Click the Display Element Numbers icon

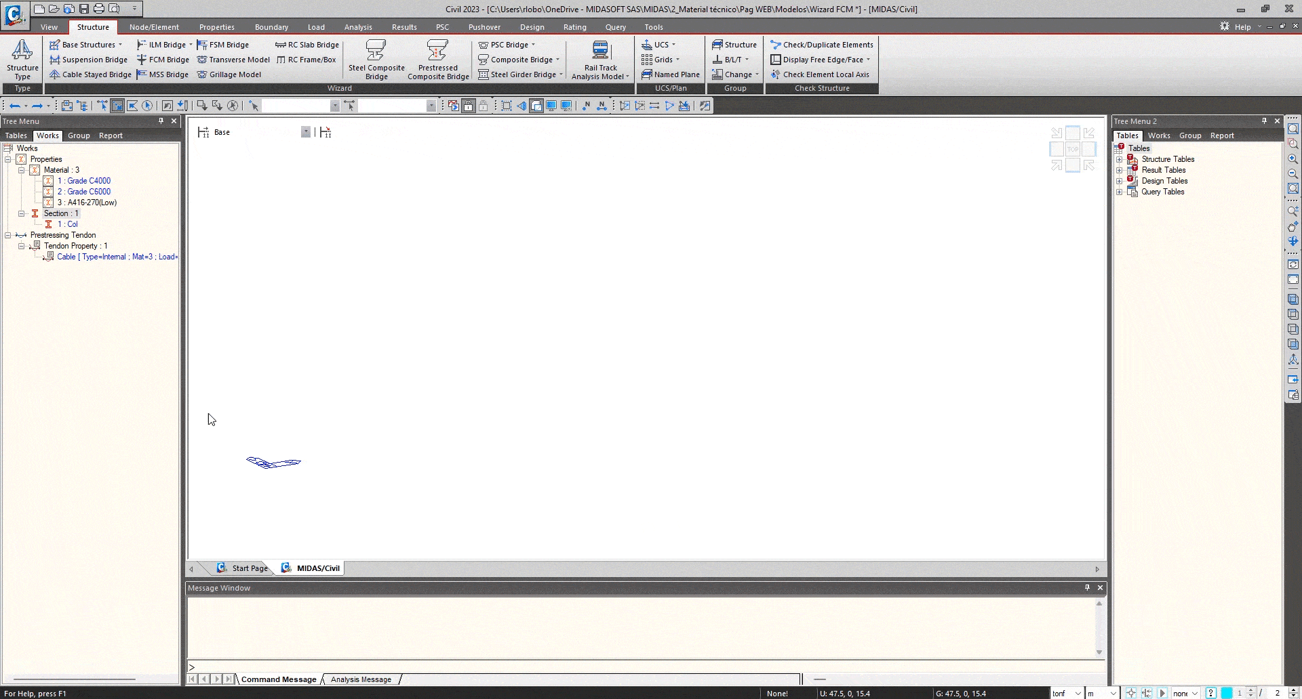601,106
